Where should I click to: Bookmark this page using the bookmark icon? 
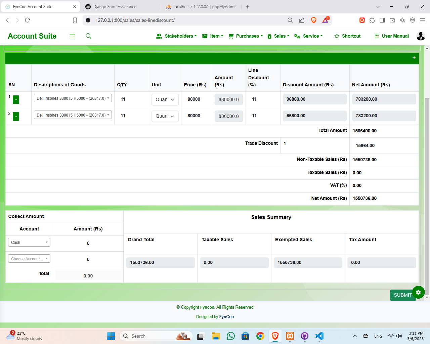75,20
